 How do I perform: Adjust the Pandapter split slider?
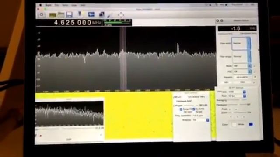pyautogui.click(x=237, y=105)
